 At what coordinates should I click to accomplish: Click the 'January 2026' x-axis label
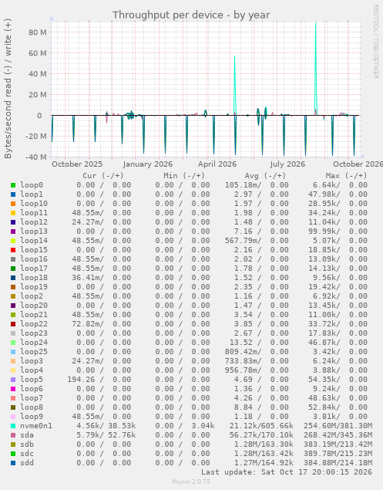[x=148, y=164]
